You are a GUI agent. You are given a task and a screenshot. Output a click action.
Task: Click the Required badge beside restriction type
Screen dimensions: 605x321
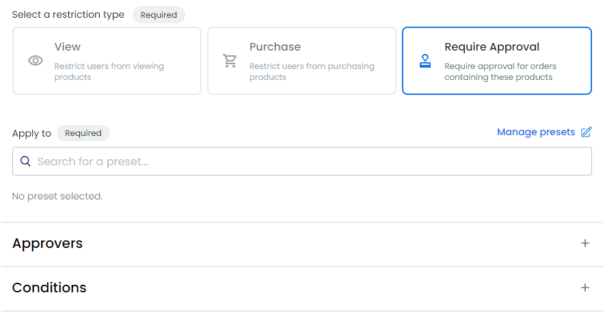coord(159,15)
